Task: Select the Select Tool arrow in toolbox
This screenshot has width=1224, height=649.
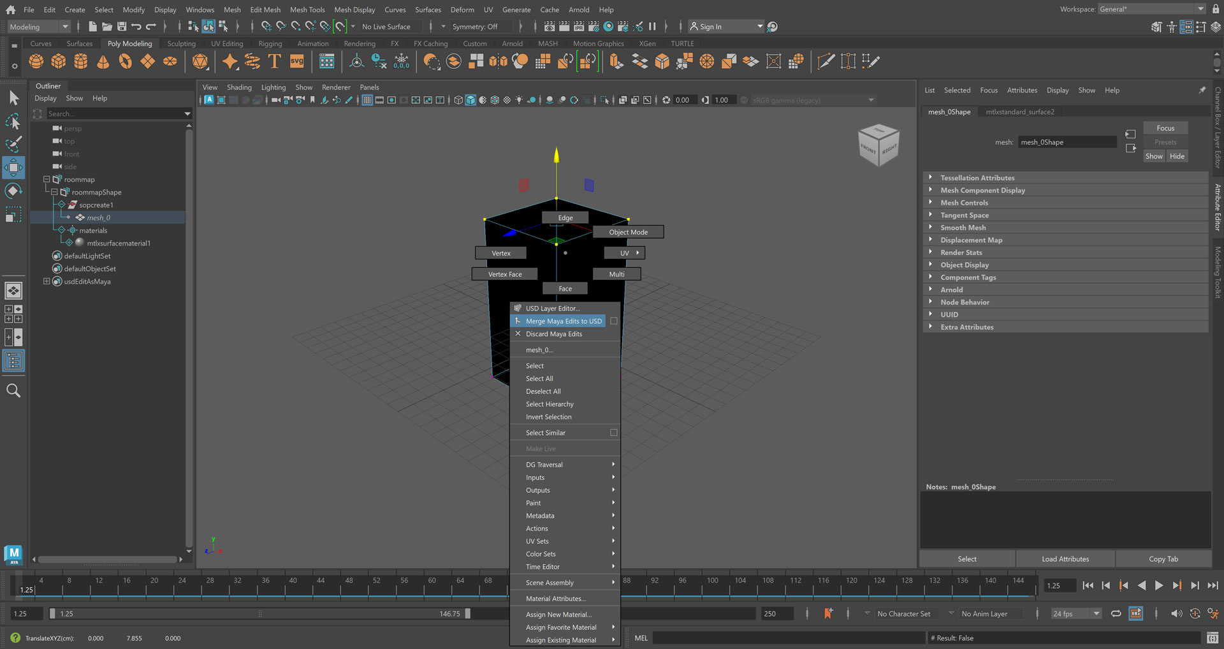Action: pyautogui.click(x=13, y=98)
